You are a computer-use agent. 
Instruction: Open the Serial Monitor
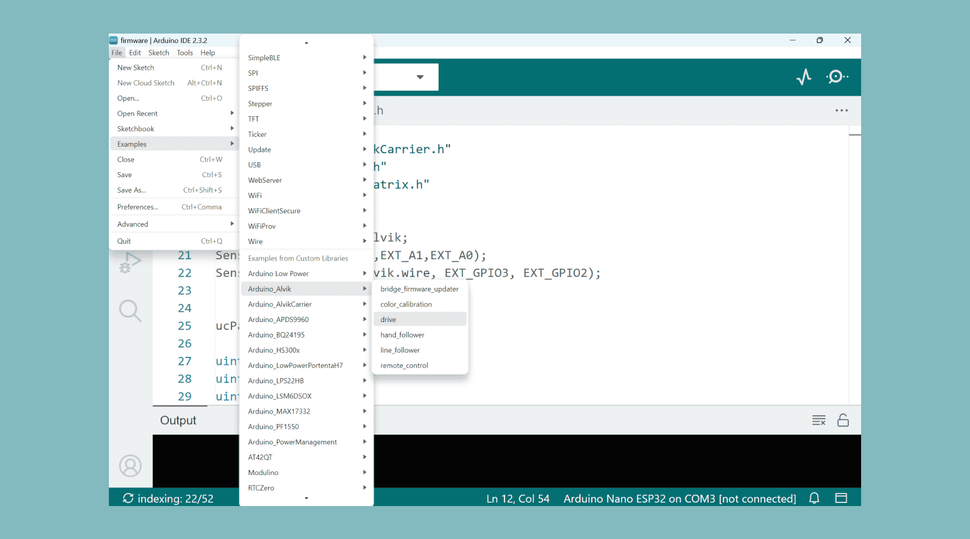click(x=836, y=77)
